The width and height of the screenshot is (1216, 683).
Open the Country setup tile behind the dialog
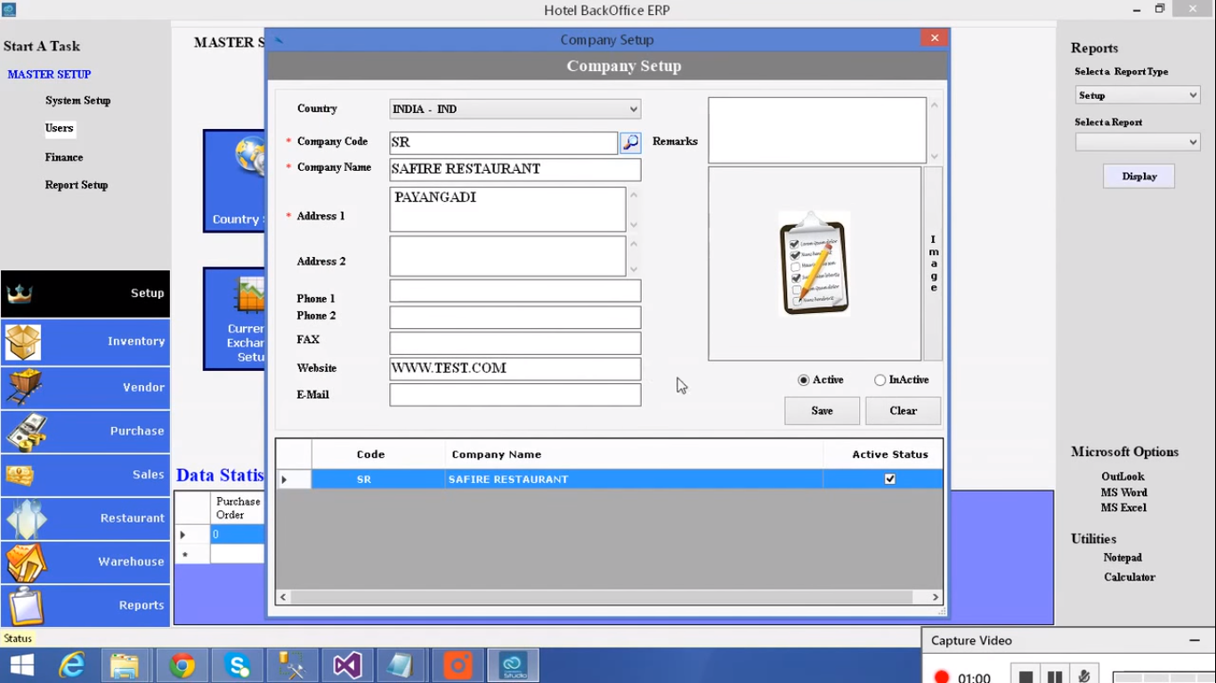pos(234,181)
